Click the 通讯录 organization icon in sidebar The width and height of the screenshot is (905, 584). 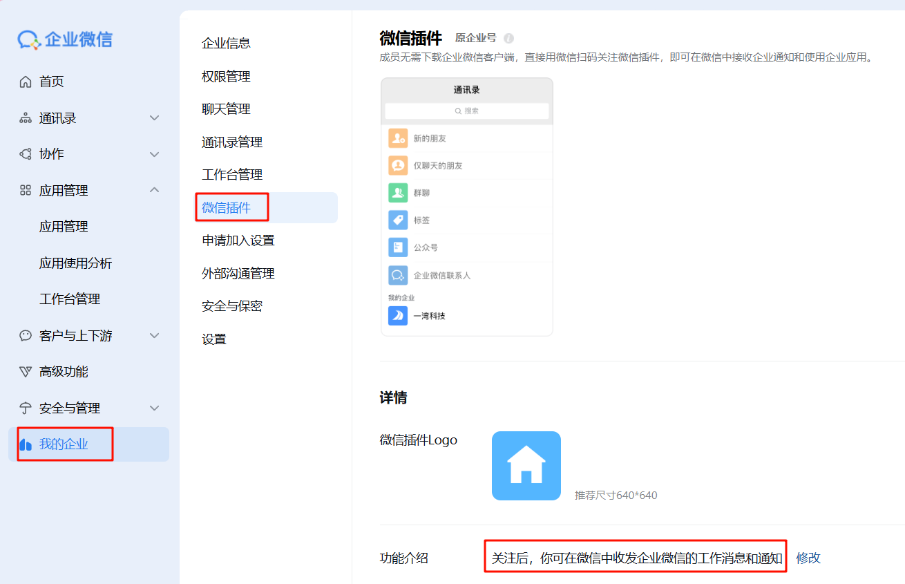[26, 118]
